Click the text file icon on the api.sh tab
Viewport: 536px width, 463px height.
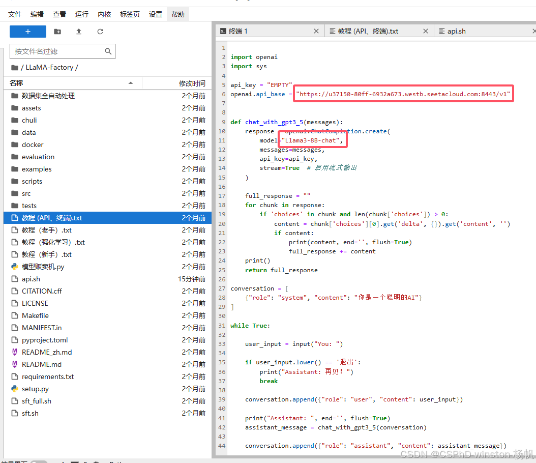coord(441,31)
